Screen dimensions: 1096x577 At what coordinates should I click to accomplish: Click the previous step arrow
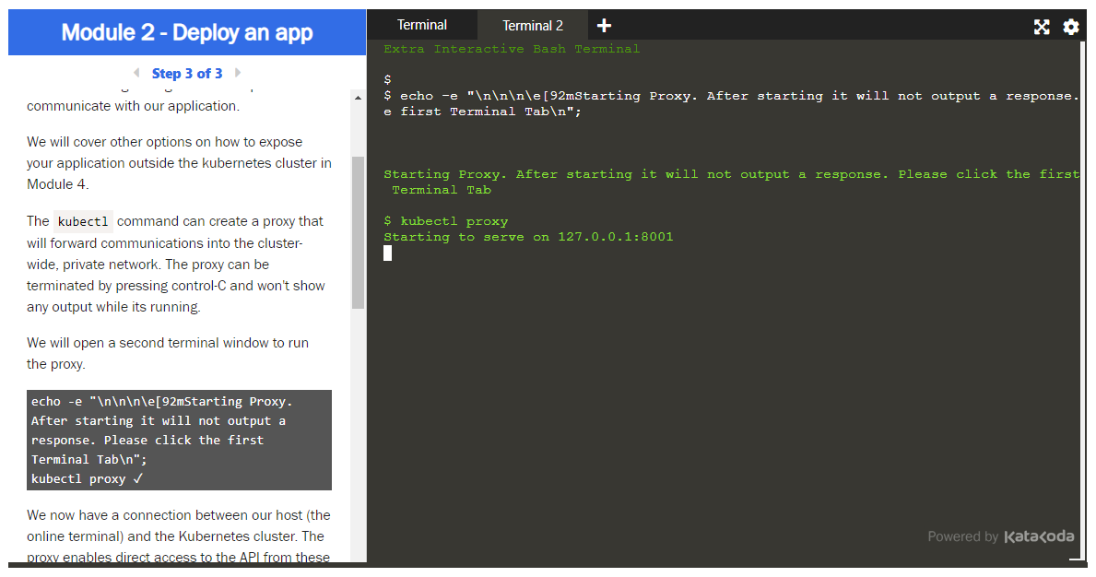point(136,73)
